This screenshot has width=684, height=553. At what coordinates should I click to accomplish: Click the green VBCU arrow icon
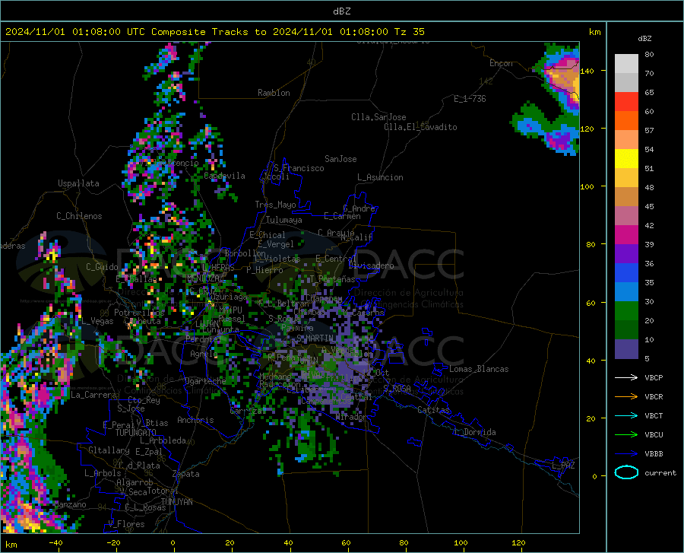pos(626,434)
